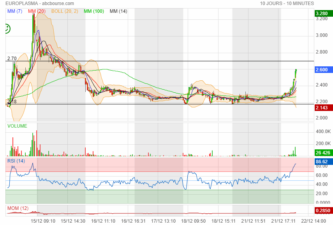Click the 60.00 RSI axis label
Screen dimensions: 333x225
tap(322, 175)
